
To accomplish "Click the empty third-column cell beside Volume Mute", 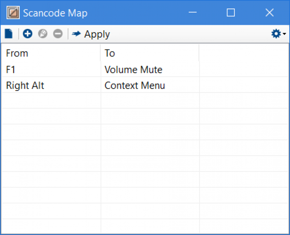I will coord(244,70).
